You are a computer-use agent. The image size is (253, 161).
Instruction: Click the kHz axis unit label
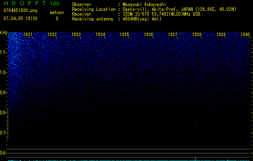4,33
